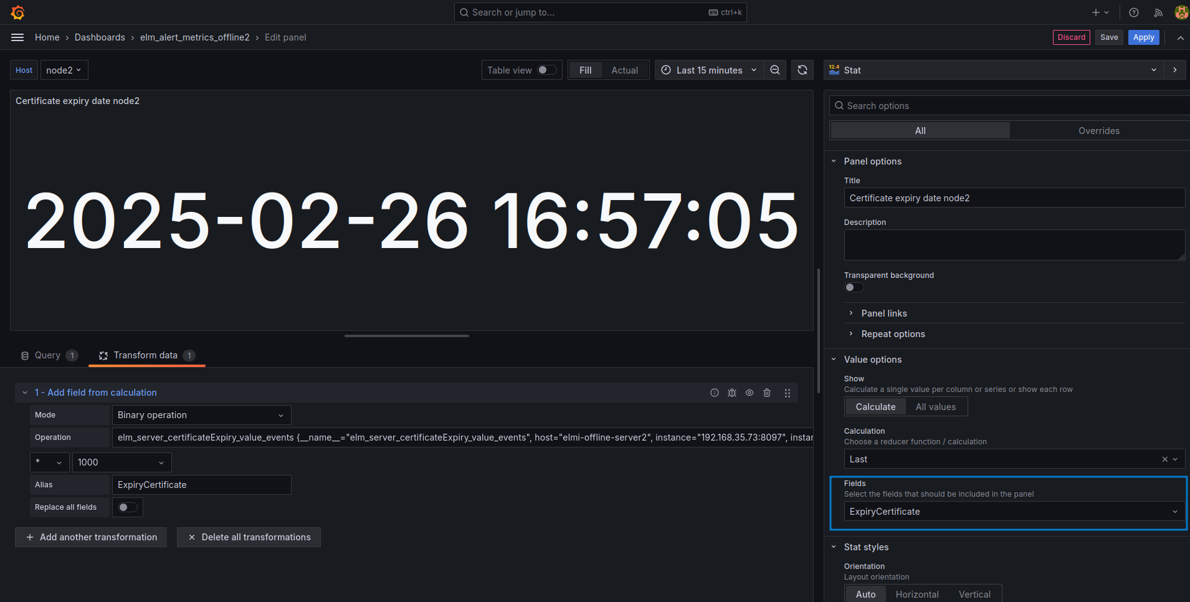Choose Vertical orientation
The width and height of the screenshot is (1190, 602).
[974, 595]
